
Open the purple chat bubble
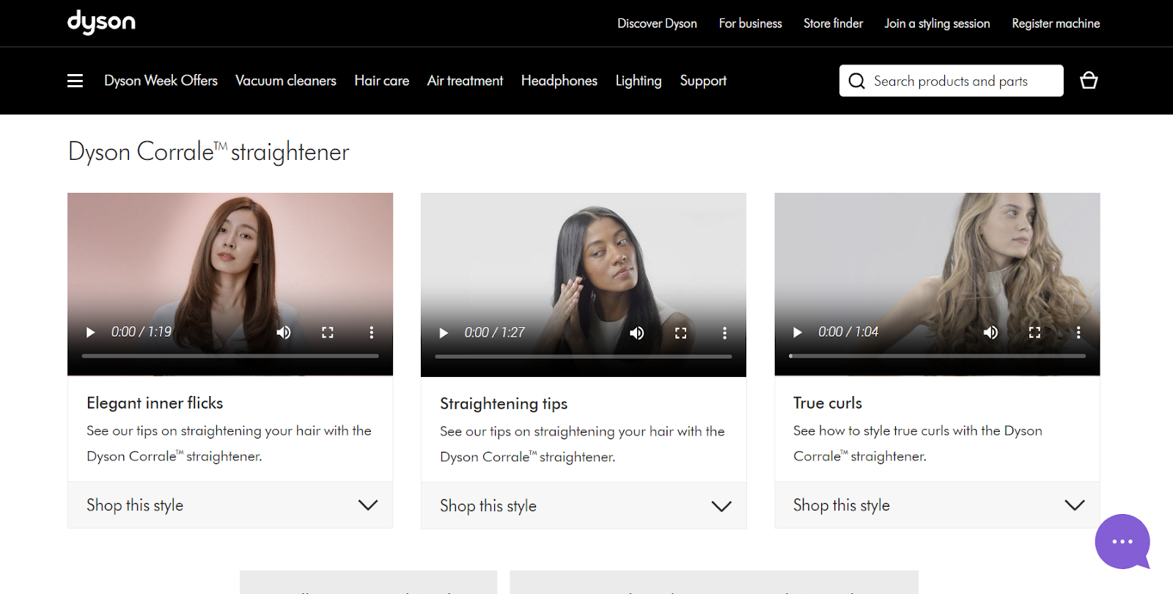coord(1122,542)
